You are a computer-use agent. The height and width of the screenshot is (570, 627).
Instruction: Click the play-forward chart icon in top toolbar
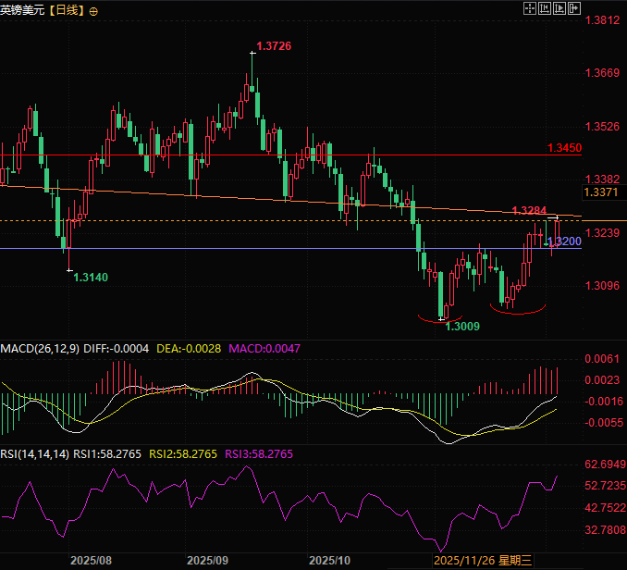[x=560, y=8]
